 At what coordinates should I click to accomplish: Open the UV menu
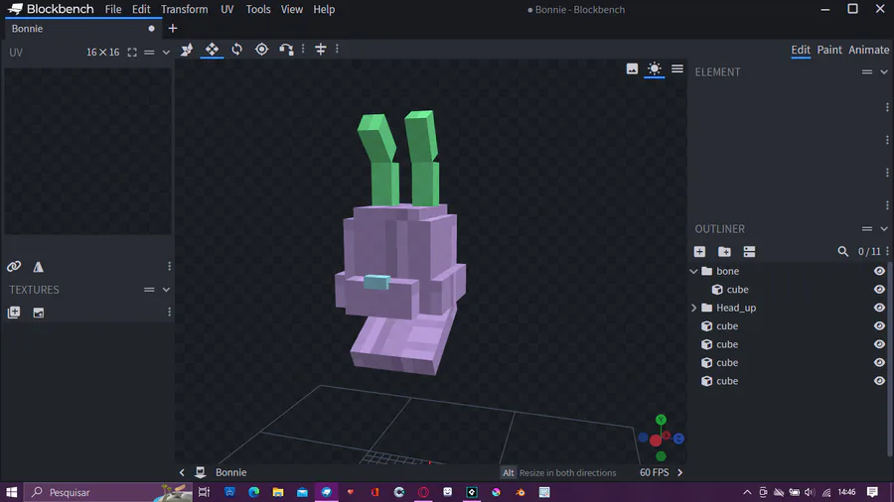point(226,10)
